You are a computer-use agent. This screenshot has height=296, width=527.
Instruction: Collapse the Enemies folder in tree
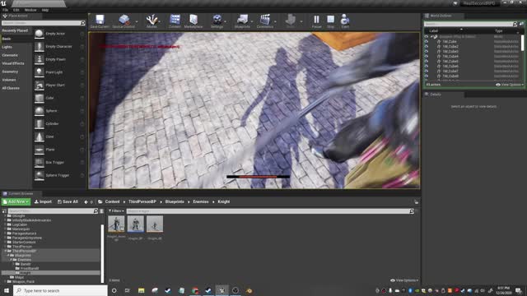11,260
